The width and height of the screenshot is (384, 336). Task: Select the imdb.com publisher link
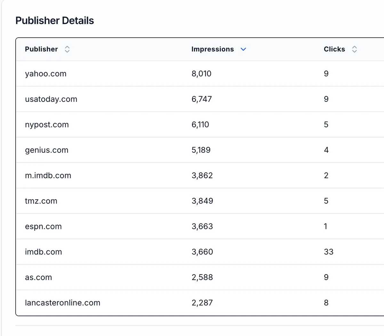44,252
